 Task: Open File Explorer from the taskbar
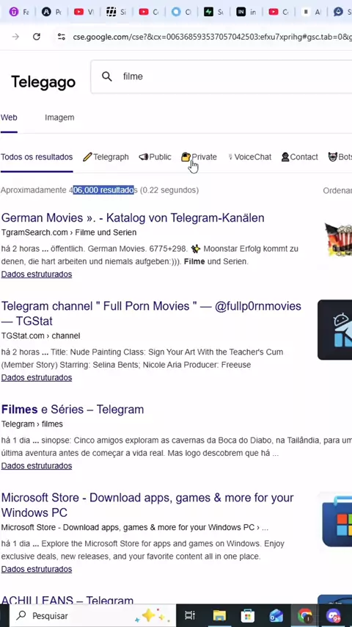coord(219,616)
